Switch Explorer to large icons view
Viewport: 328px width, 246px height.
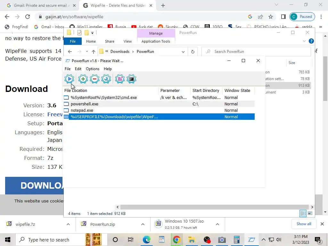[310, 213]
